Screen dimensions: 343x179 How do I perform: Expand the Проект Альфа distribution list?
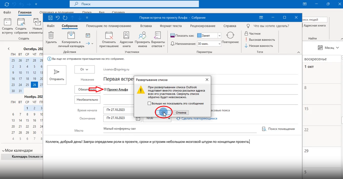[x=105, y=89]
